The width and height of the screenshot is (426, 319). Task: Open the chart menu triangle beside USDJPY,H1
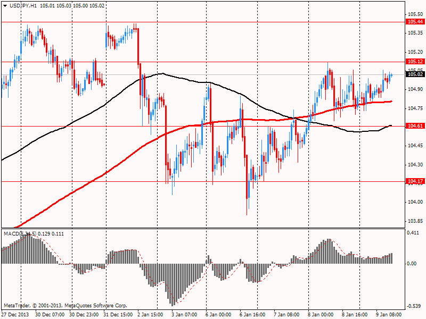point(5,6)
